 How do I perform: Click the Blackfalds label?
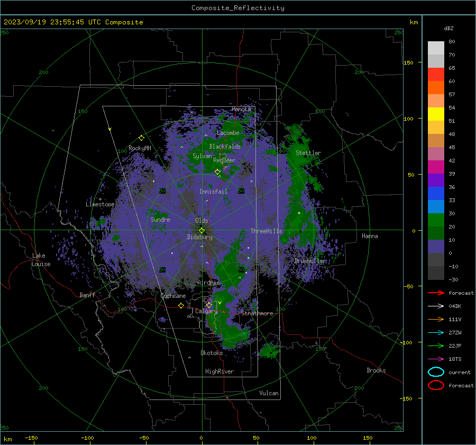coord(225,147)
